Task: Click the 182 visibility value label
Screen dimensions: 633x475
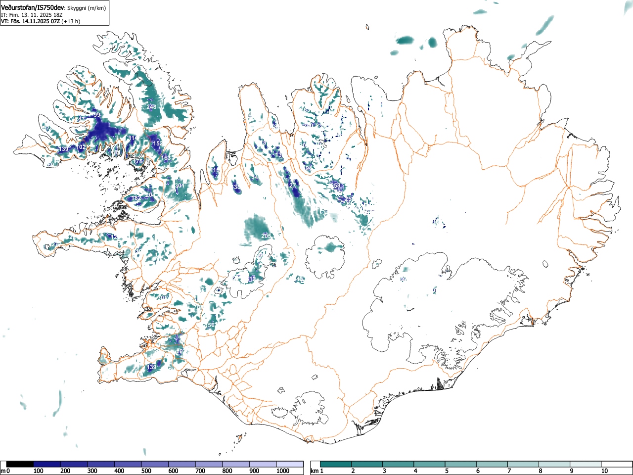Action: click(136, 198)
